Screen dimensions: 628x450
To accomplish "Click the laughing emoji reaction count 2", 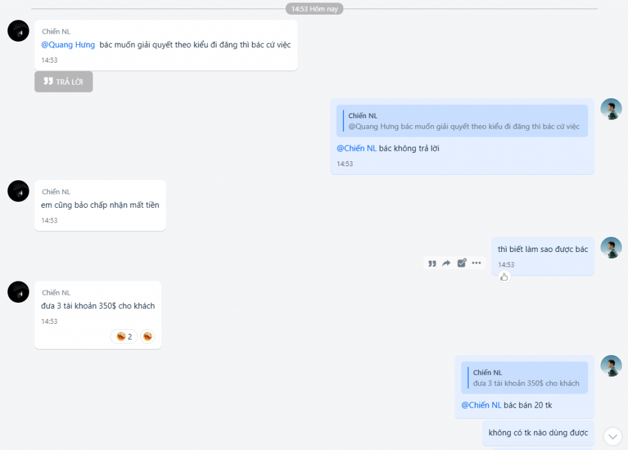I will (124, 337).
